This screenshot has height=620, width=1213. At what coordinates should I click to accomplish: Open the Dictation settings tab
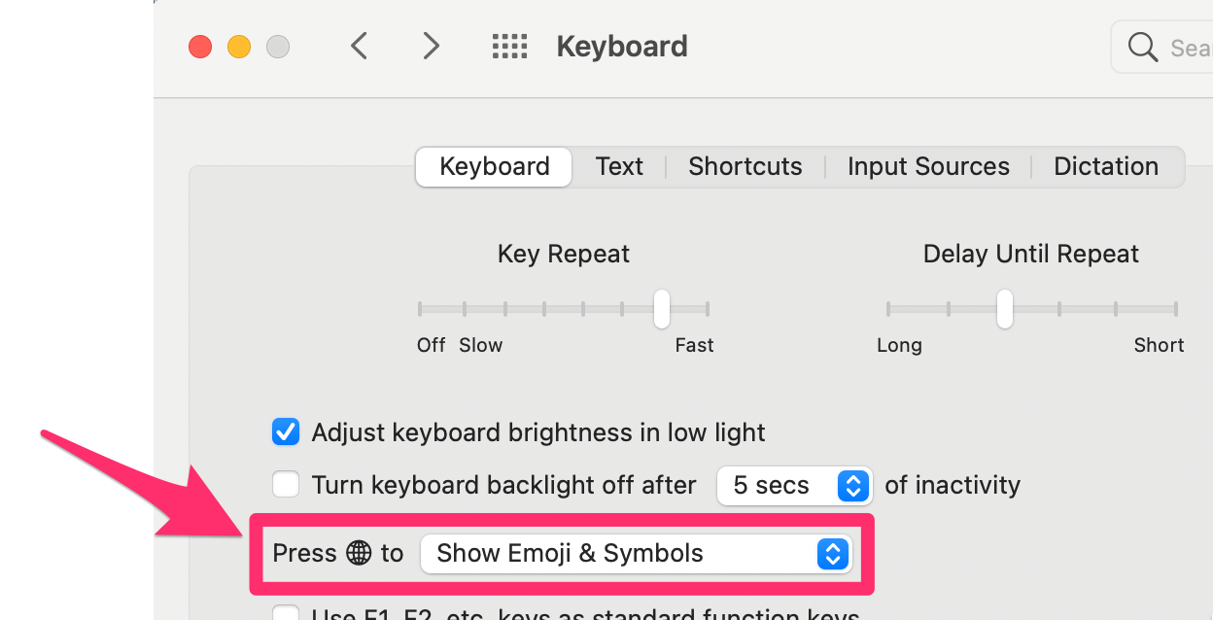[1105, 166]
